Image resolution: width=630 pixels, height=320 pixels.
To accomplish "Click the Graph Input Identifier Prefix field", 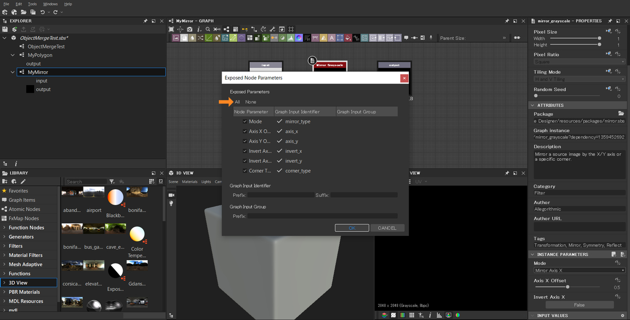I will [280, 195].
